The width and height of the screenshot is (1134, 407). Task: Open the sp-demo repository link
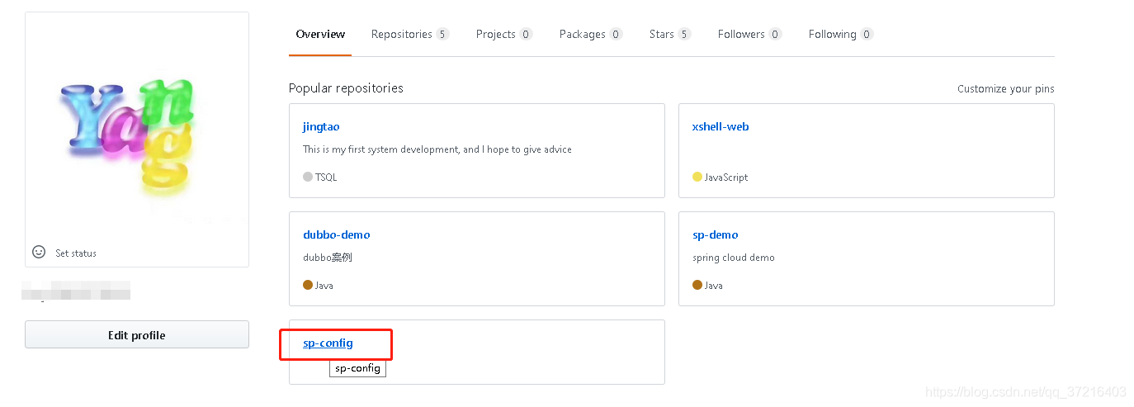coord(716,234)
